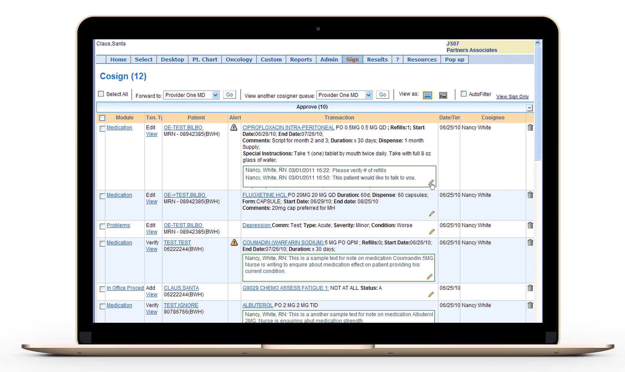This screenshot has width=625, height=372.
Task: Click pencil icon on Fluoxetine transaction
Action: pos(432,214)
